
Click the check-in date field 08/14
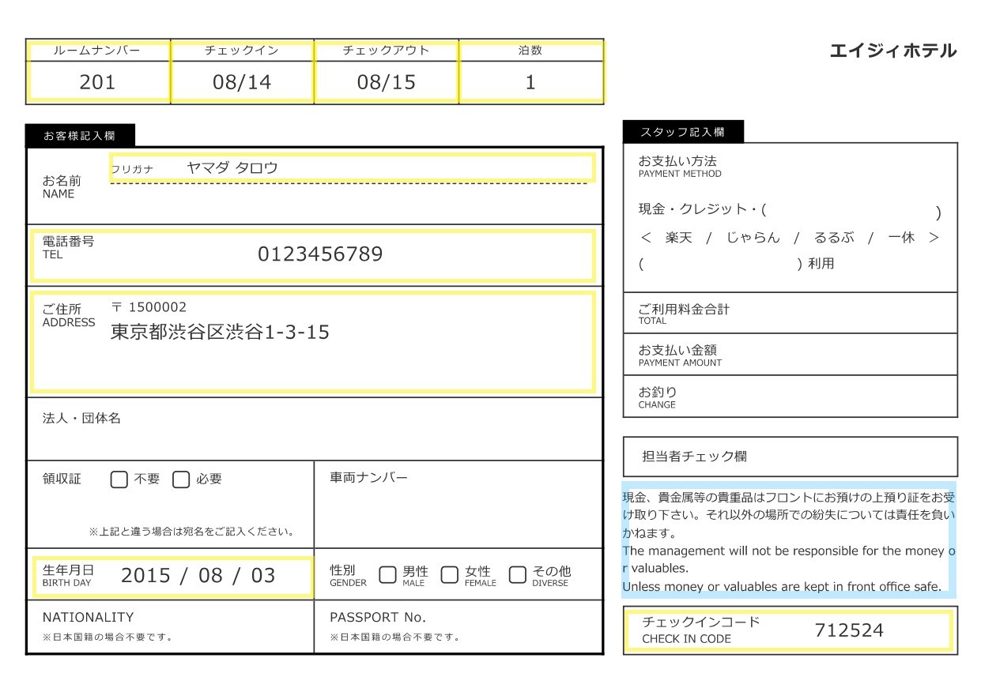click(242, 82)
